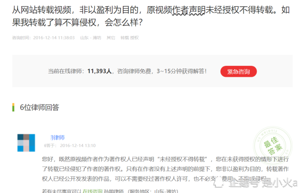
Task: Click the online lawyer count 11,393人
Action: coord(100,71)
